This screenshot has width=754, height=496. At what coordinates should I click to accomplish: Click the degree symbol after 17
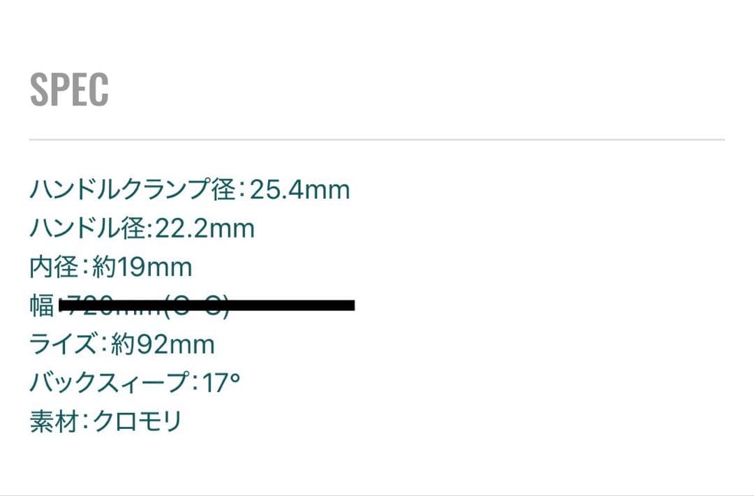tap(235, 378)
